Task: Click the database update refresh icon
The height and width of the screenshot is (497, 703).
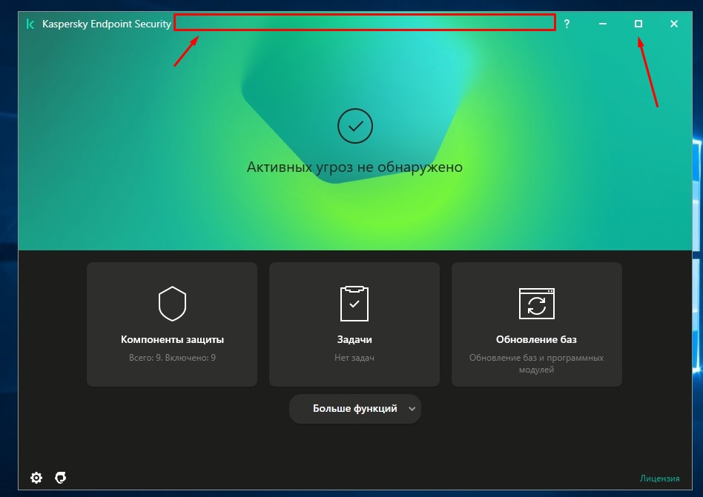Action: point(537,304)
